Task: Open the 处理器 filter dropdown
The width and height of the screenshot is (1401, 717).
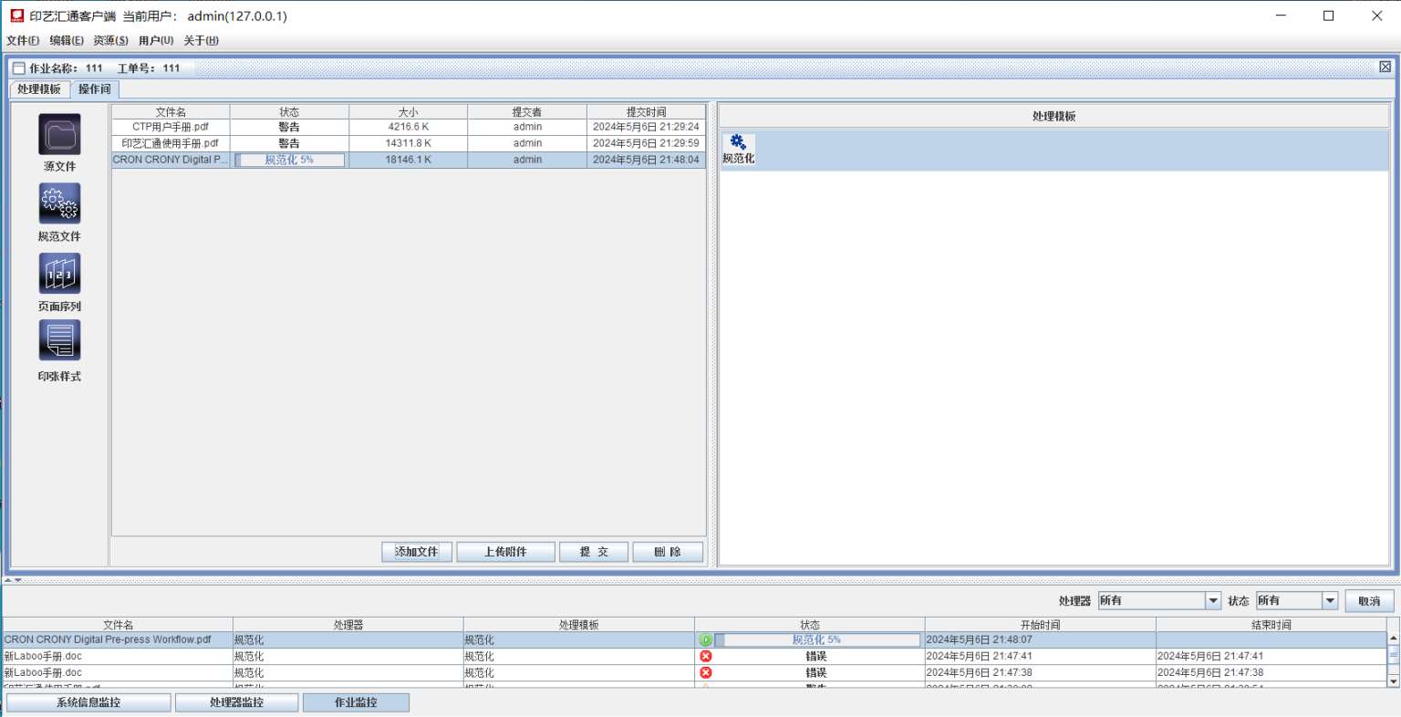Action: tap(1213, 601)
